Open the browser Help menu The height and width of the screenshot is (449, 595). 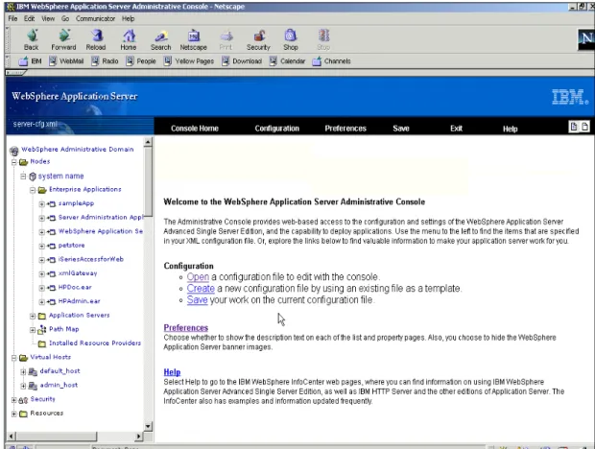pyautogui.click(x=129, y=18)
